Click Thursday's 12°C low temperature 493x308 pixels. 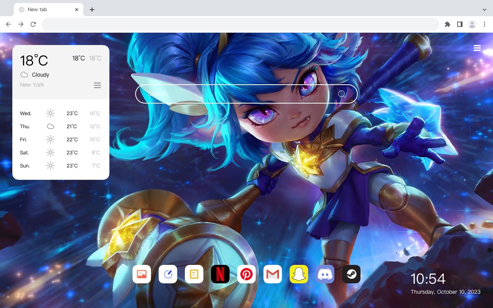click(x=95, y=127)
